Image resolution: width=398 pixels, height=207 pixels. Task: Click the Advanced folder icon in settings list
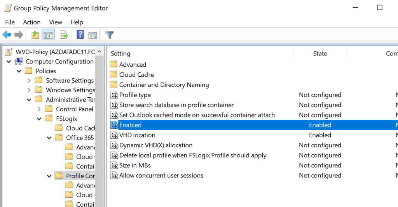[114, 64]
